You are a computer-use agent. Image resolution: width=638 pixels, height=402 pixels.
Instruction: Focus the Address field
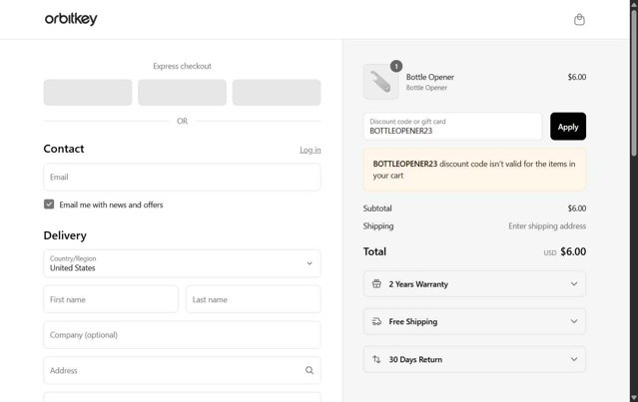tap(182, 370)
